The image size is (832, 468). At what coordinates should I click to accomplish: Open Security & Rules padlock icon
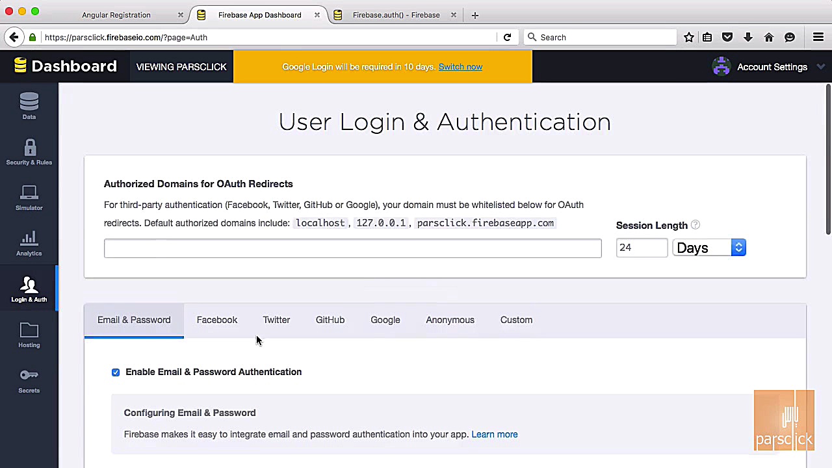tap(29, 148)
